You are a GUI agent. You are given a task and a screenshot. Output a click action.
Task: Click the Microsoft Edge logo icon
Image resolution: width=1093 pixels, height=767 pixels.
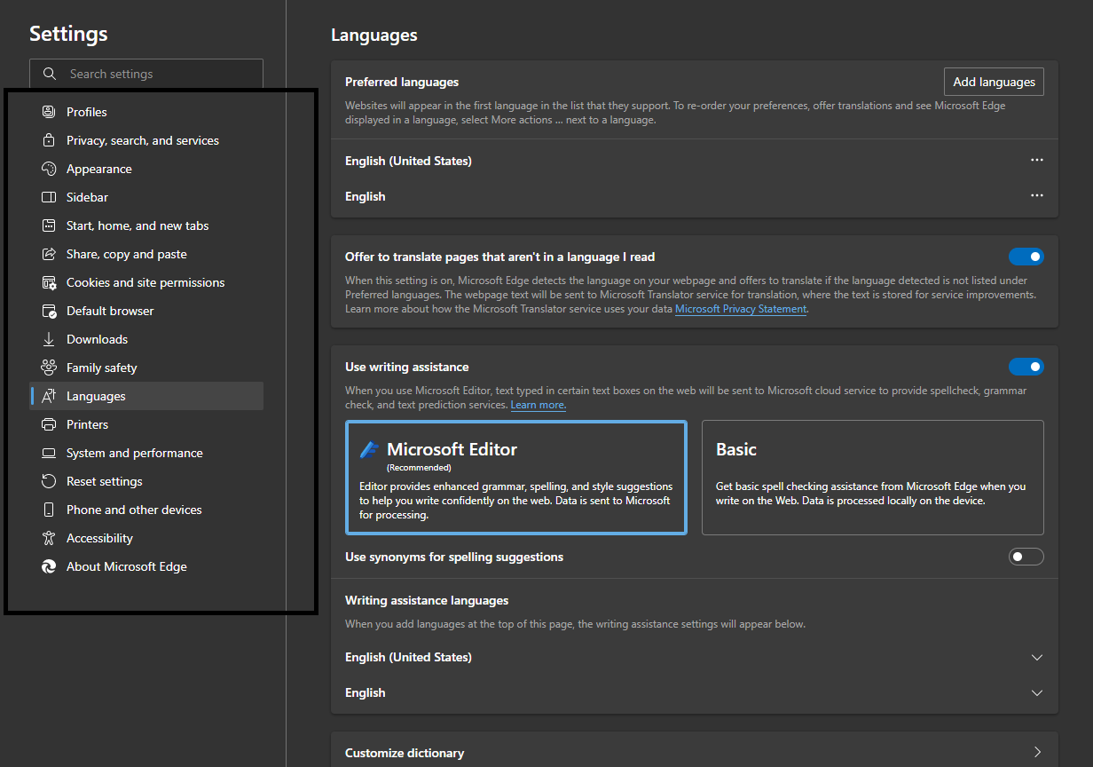click(49, 566)
